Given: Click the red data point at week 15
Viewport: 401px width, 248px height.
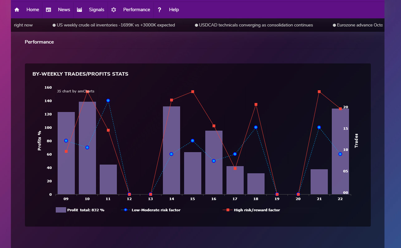Looking at the screenshot, I should click(193, 92).
